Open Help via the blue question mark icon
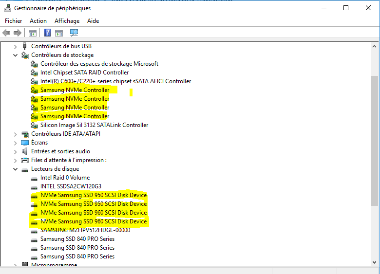This screenshot has width=380, height=274. (48, 33)
